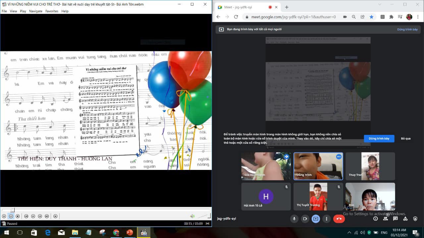
Task: Toggle camera in Google Meet
Action: [305, 218]
